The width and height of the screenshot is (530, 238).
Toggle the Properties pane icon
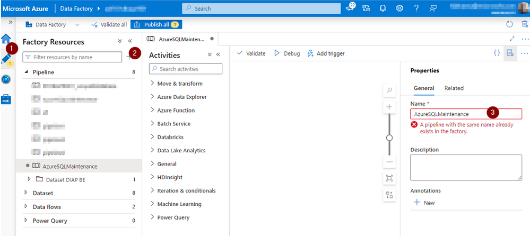[x=510, y=52]
